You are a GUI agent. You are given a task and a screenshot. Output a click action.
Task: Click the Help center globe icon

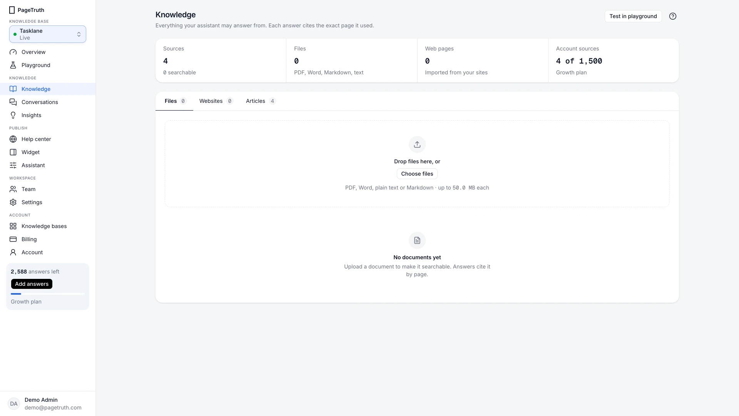click(x=13, y=139)
